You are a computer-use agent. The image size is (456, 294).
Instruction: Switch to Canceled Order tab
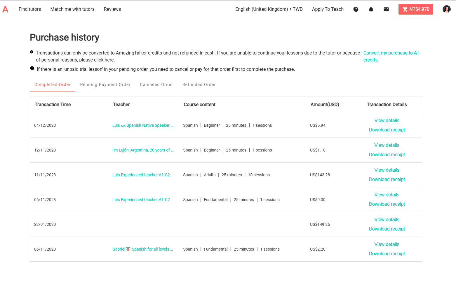156,84
